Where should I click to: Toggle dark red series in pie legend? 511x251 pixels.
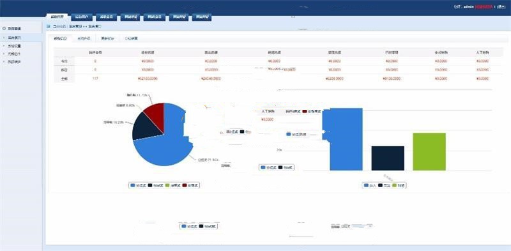pyautogui.click(x=190, y=185)
